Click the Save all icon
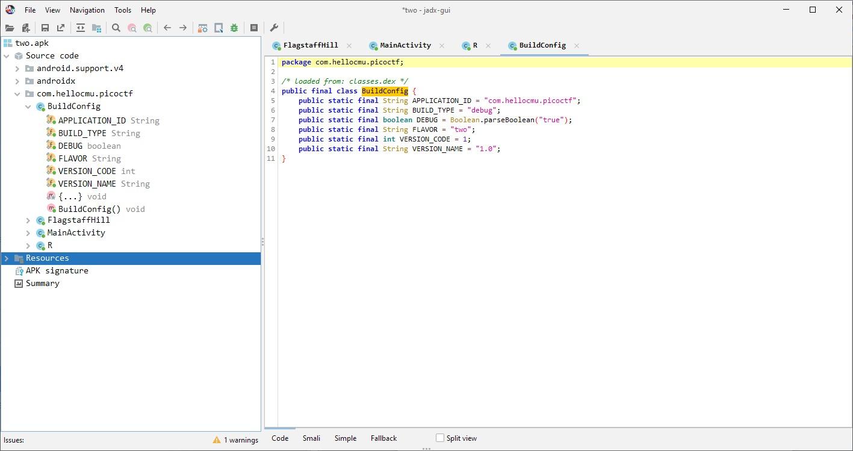The image size is (853, 451). [x=45, y=28]
